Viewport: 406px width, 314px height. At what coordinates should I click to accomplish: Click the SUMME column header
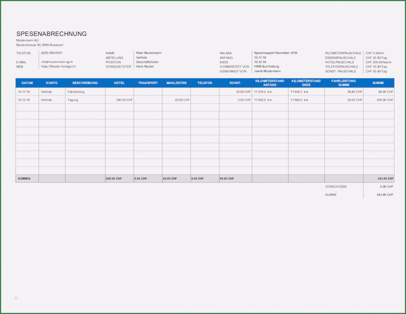click(x=378, y=83)
